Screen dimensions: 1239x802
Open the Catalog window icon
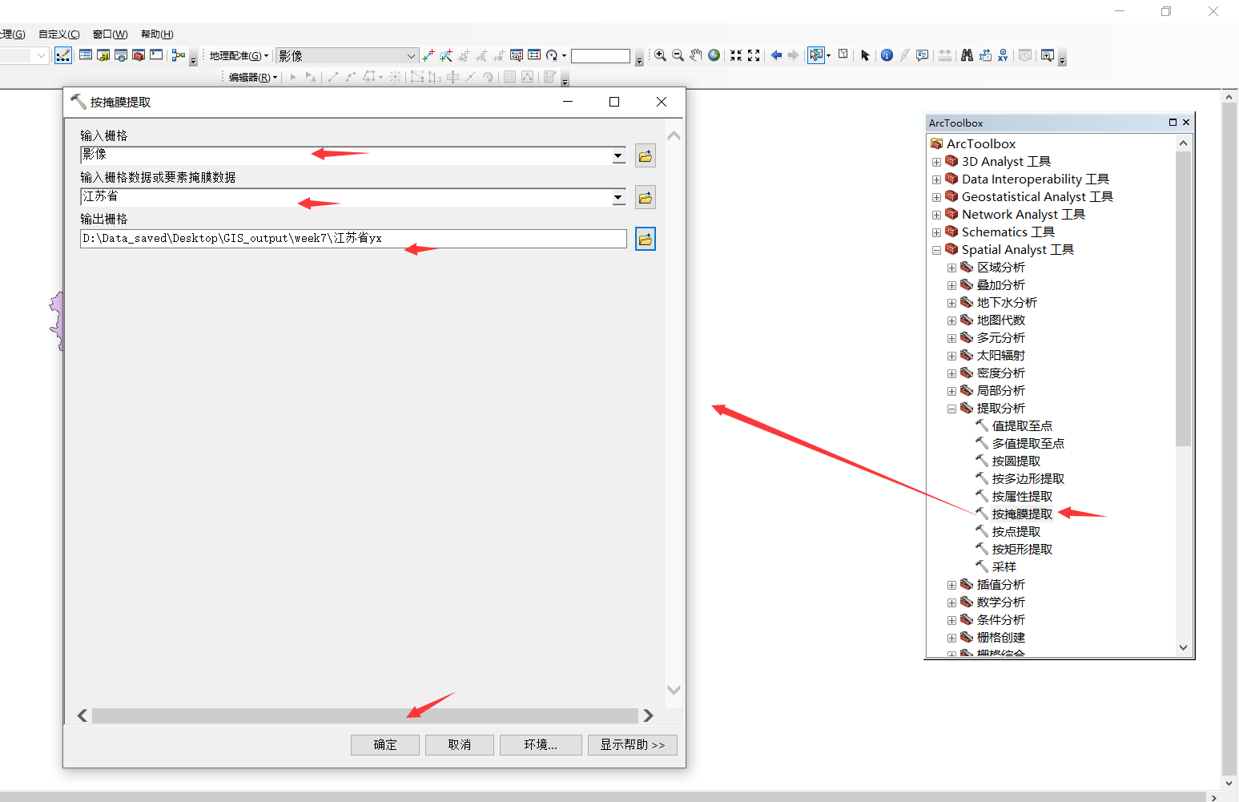[103, 55]
